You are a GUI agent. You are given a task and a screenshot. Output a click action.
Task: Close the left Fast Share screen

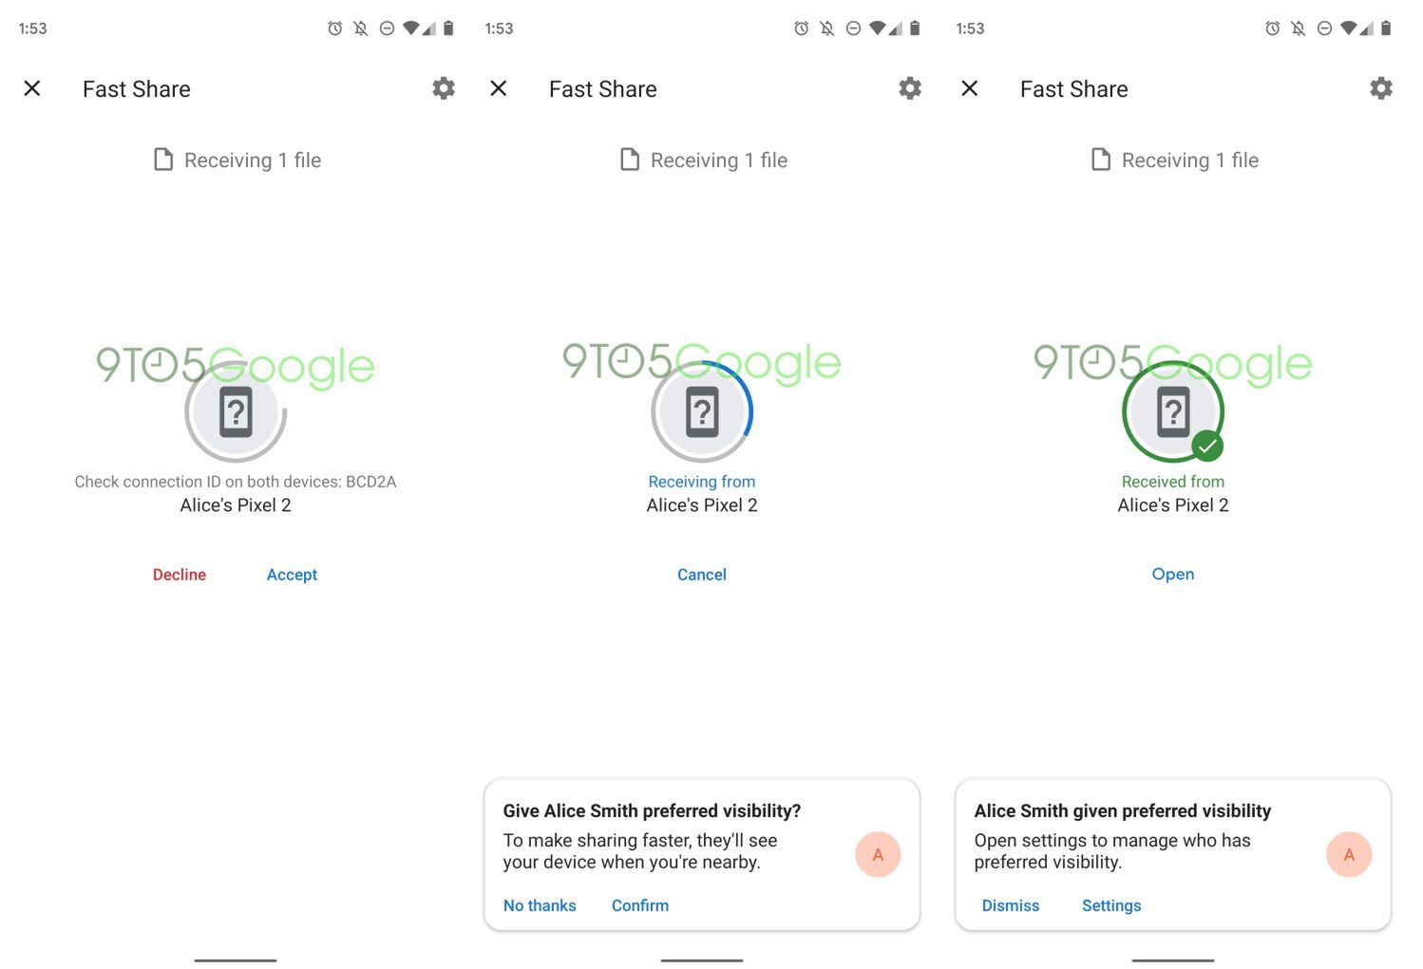[x=32, y=87]
